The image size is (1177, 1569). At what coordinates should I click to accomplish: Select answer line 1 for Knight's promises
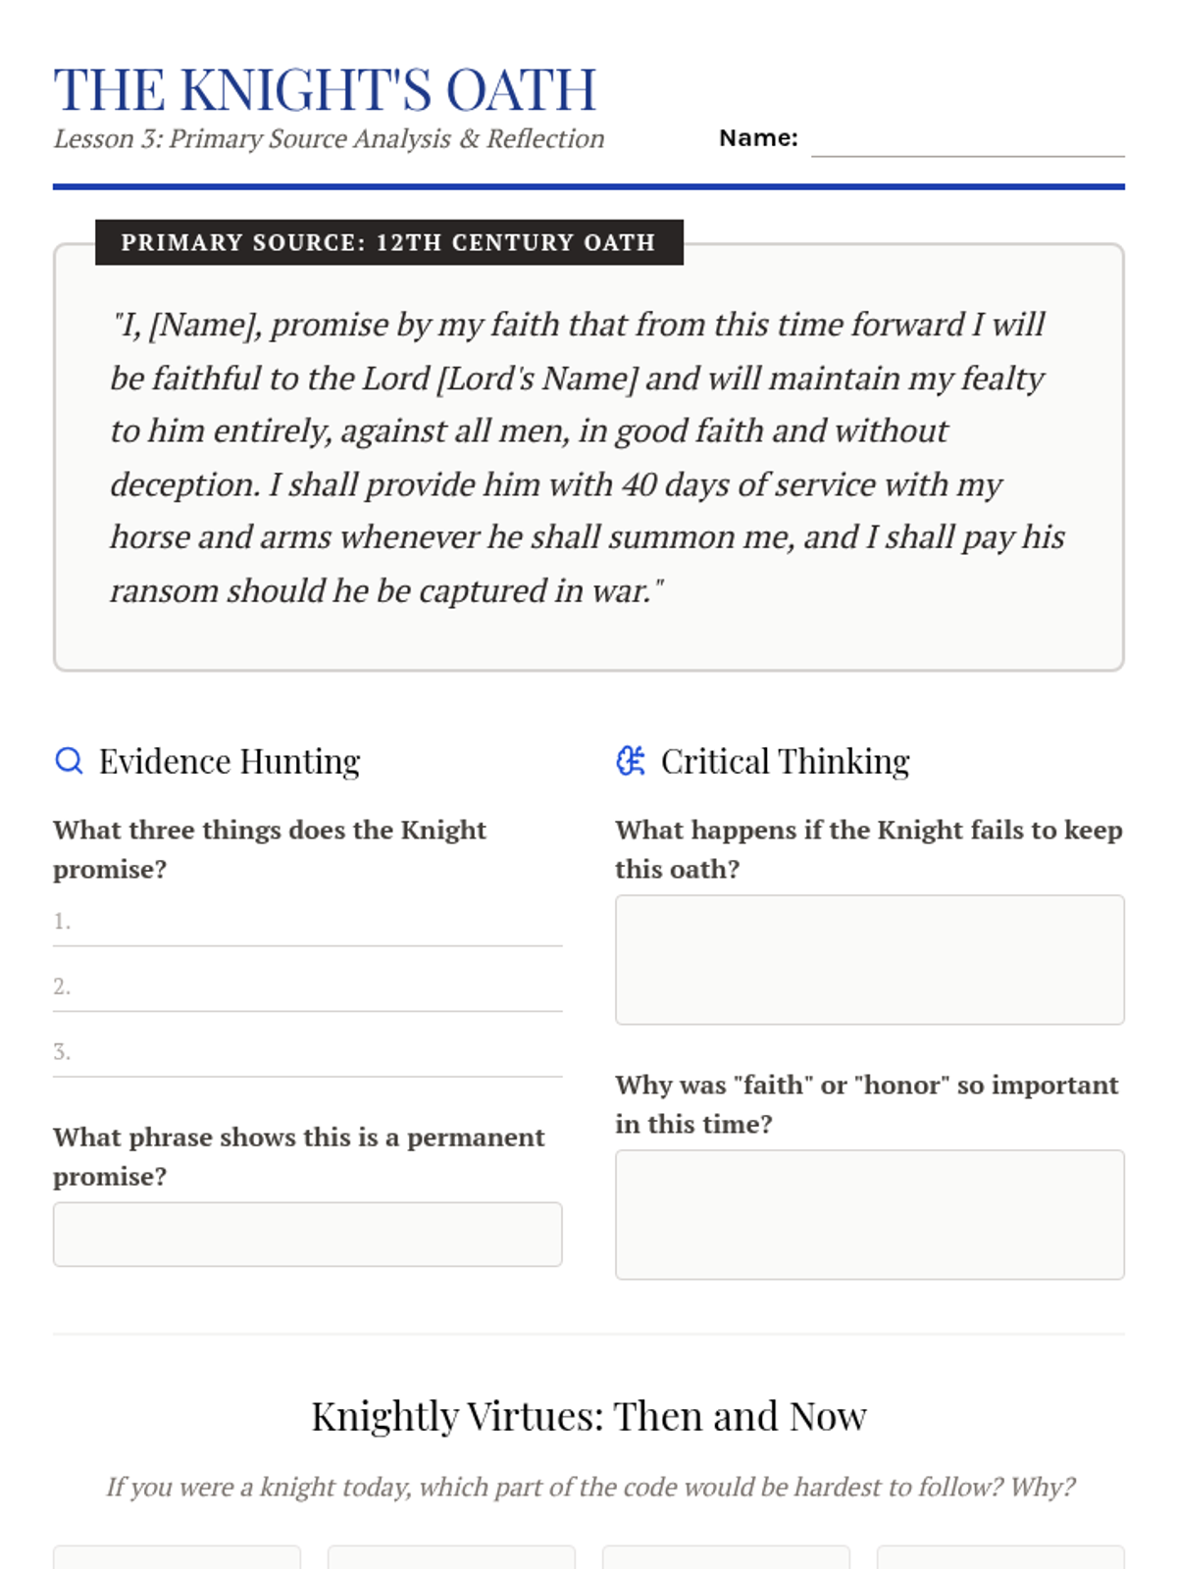307,923
